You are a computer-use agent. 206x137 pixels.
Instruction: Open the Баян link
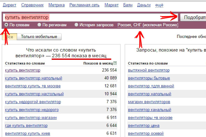click(128, 5)
